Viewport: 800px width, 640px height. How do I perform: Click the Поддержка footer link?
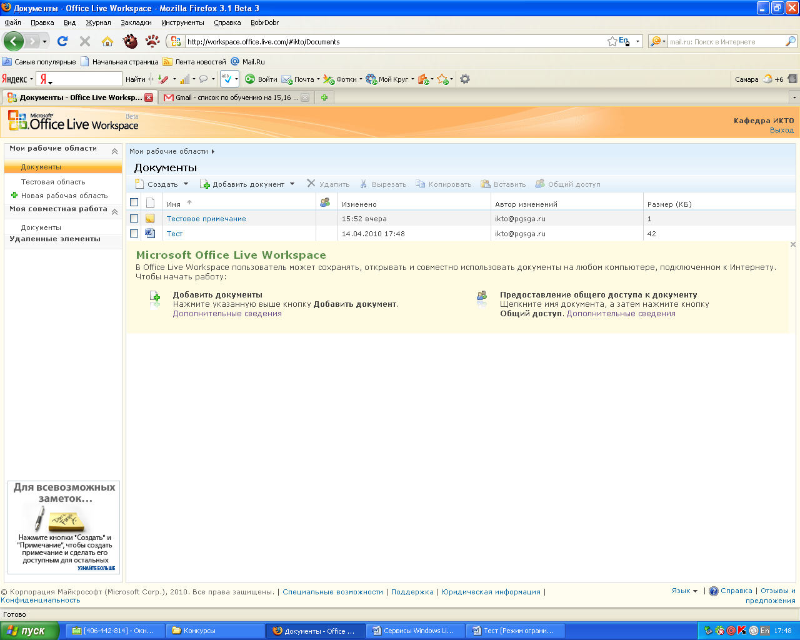[412, 592]
